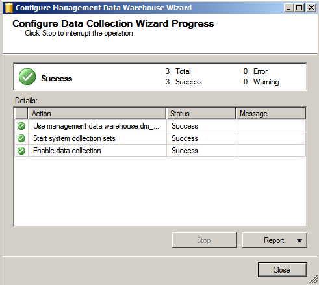319x285 pixels.
Task: Click Success status of Enable data collection
Action: 185,151
